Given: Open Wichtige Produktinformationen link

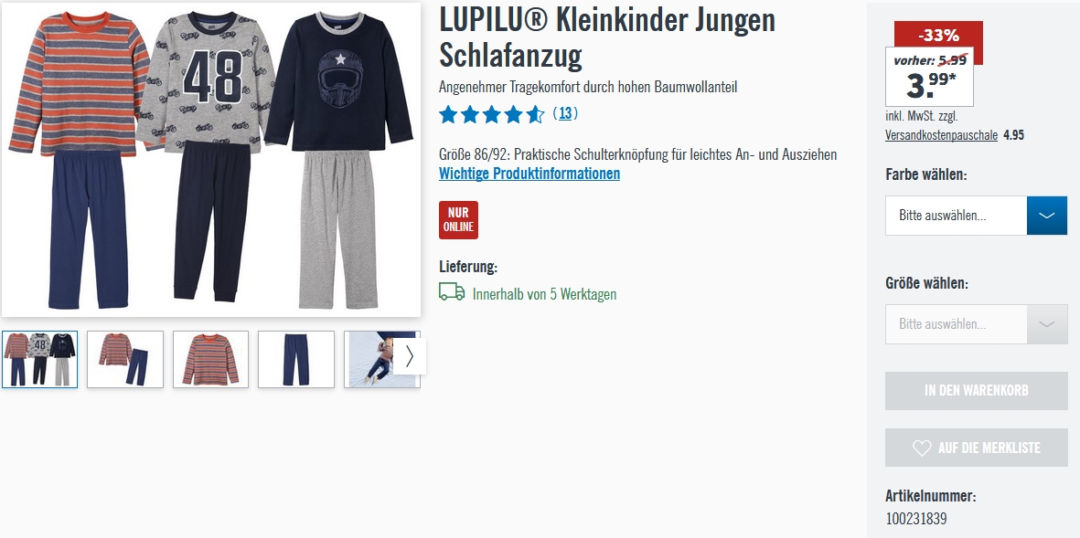Looking at the screenshot, I should pos(529,174).
